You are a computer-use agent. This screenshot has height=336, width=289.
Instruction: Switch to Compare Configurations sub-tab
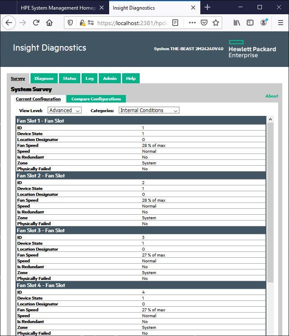click(96, 99)
